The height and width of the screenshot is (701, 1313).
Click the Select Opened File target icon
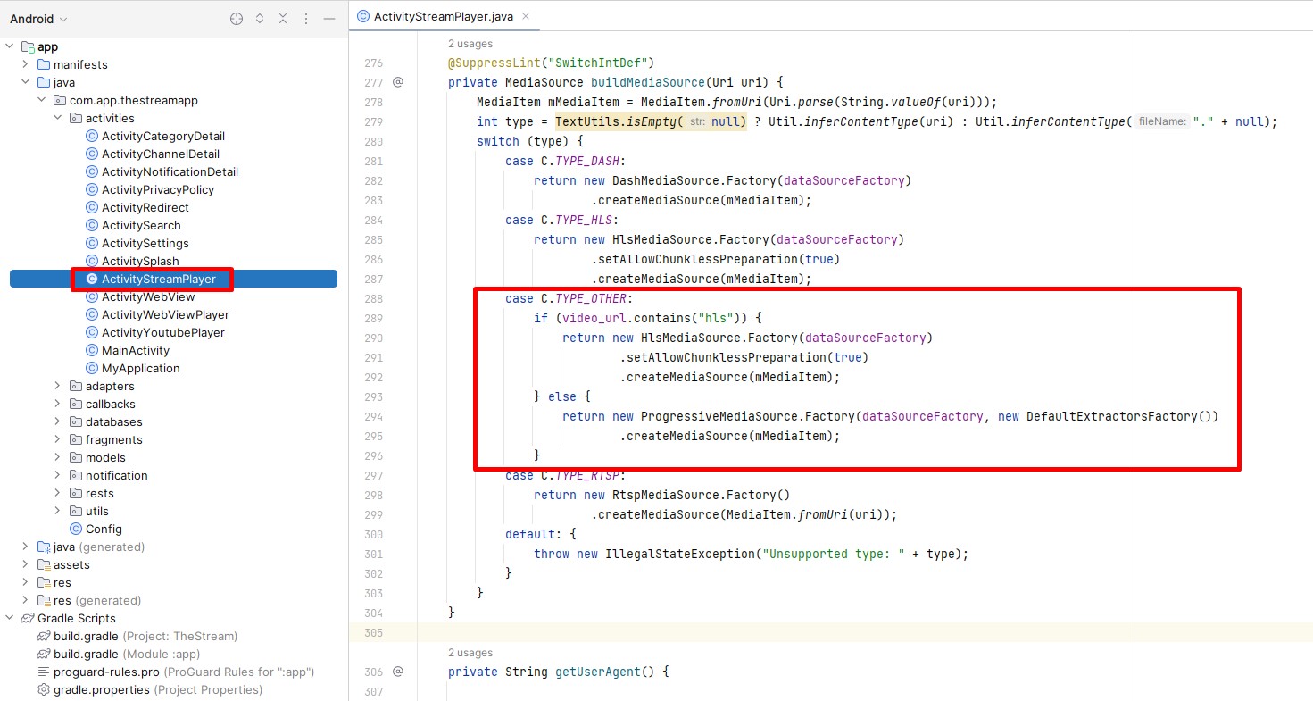(x=237, y=19)
